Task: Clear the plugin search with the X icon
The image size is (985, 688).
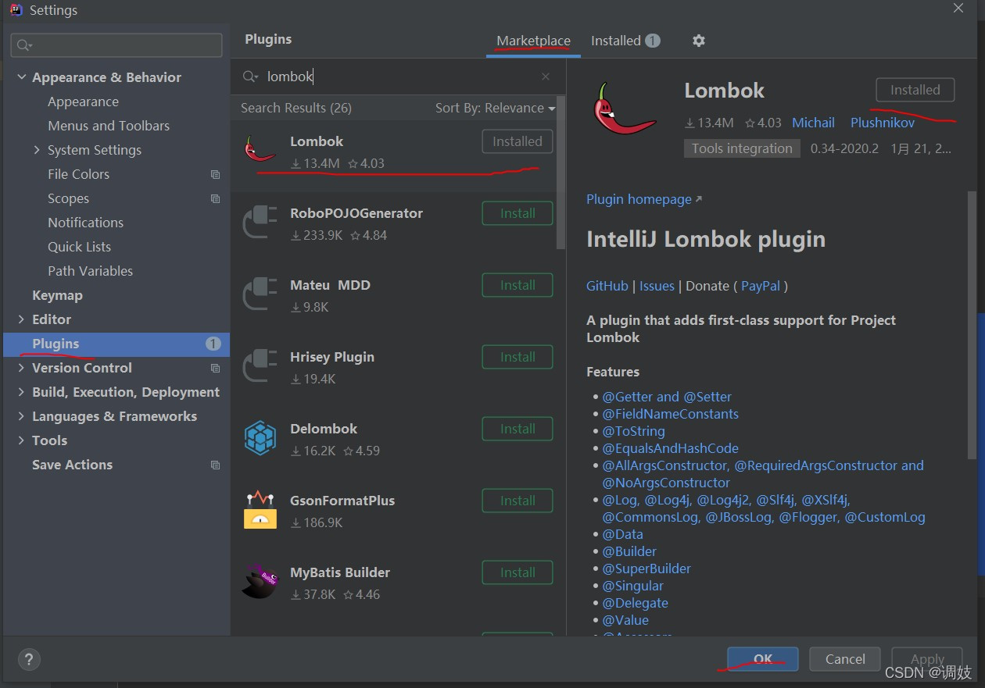Action: coord(546,77)
